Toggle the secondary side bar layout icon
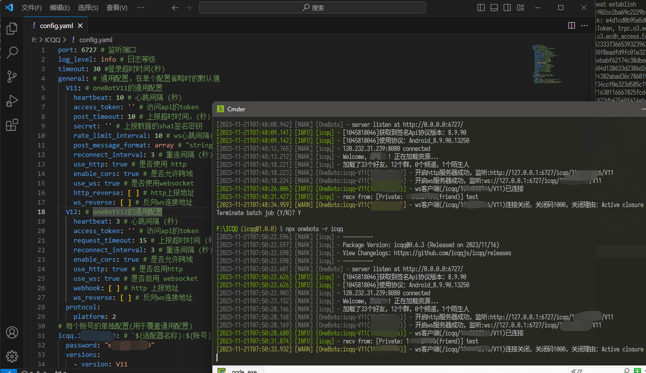The width and height of the screenshot is (646, 373). [x=507, y=8]
